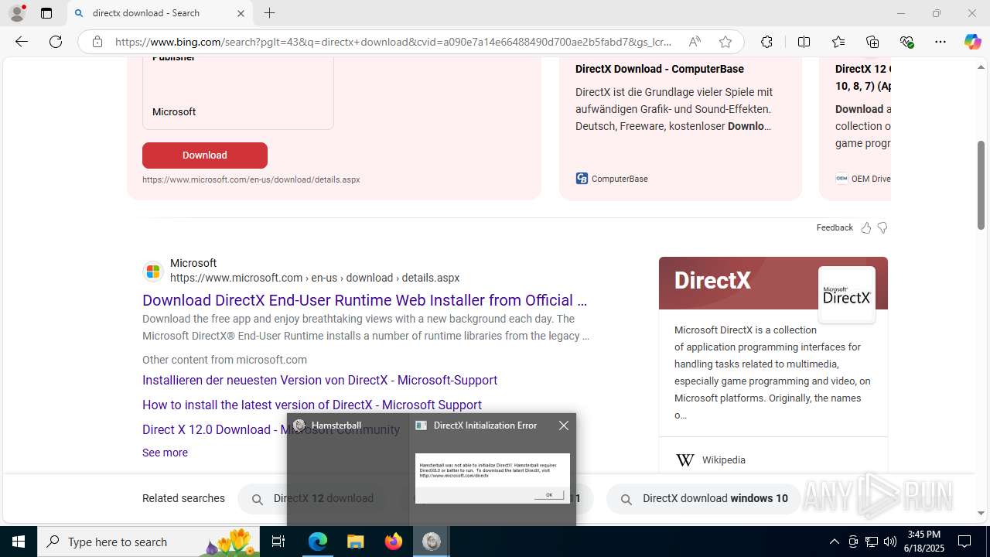
Task: Open How to install the latest version link
Action: tap(312, 405)
